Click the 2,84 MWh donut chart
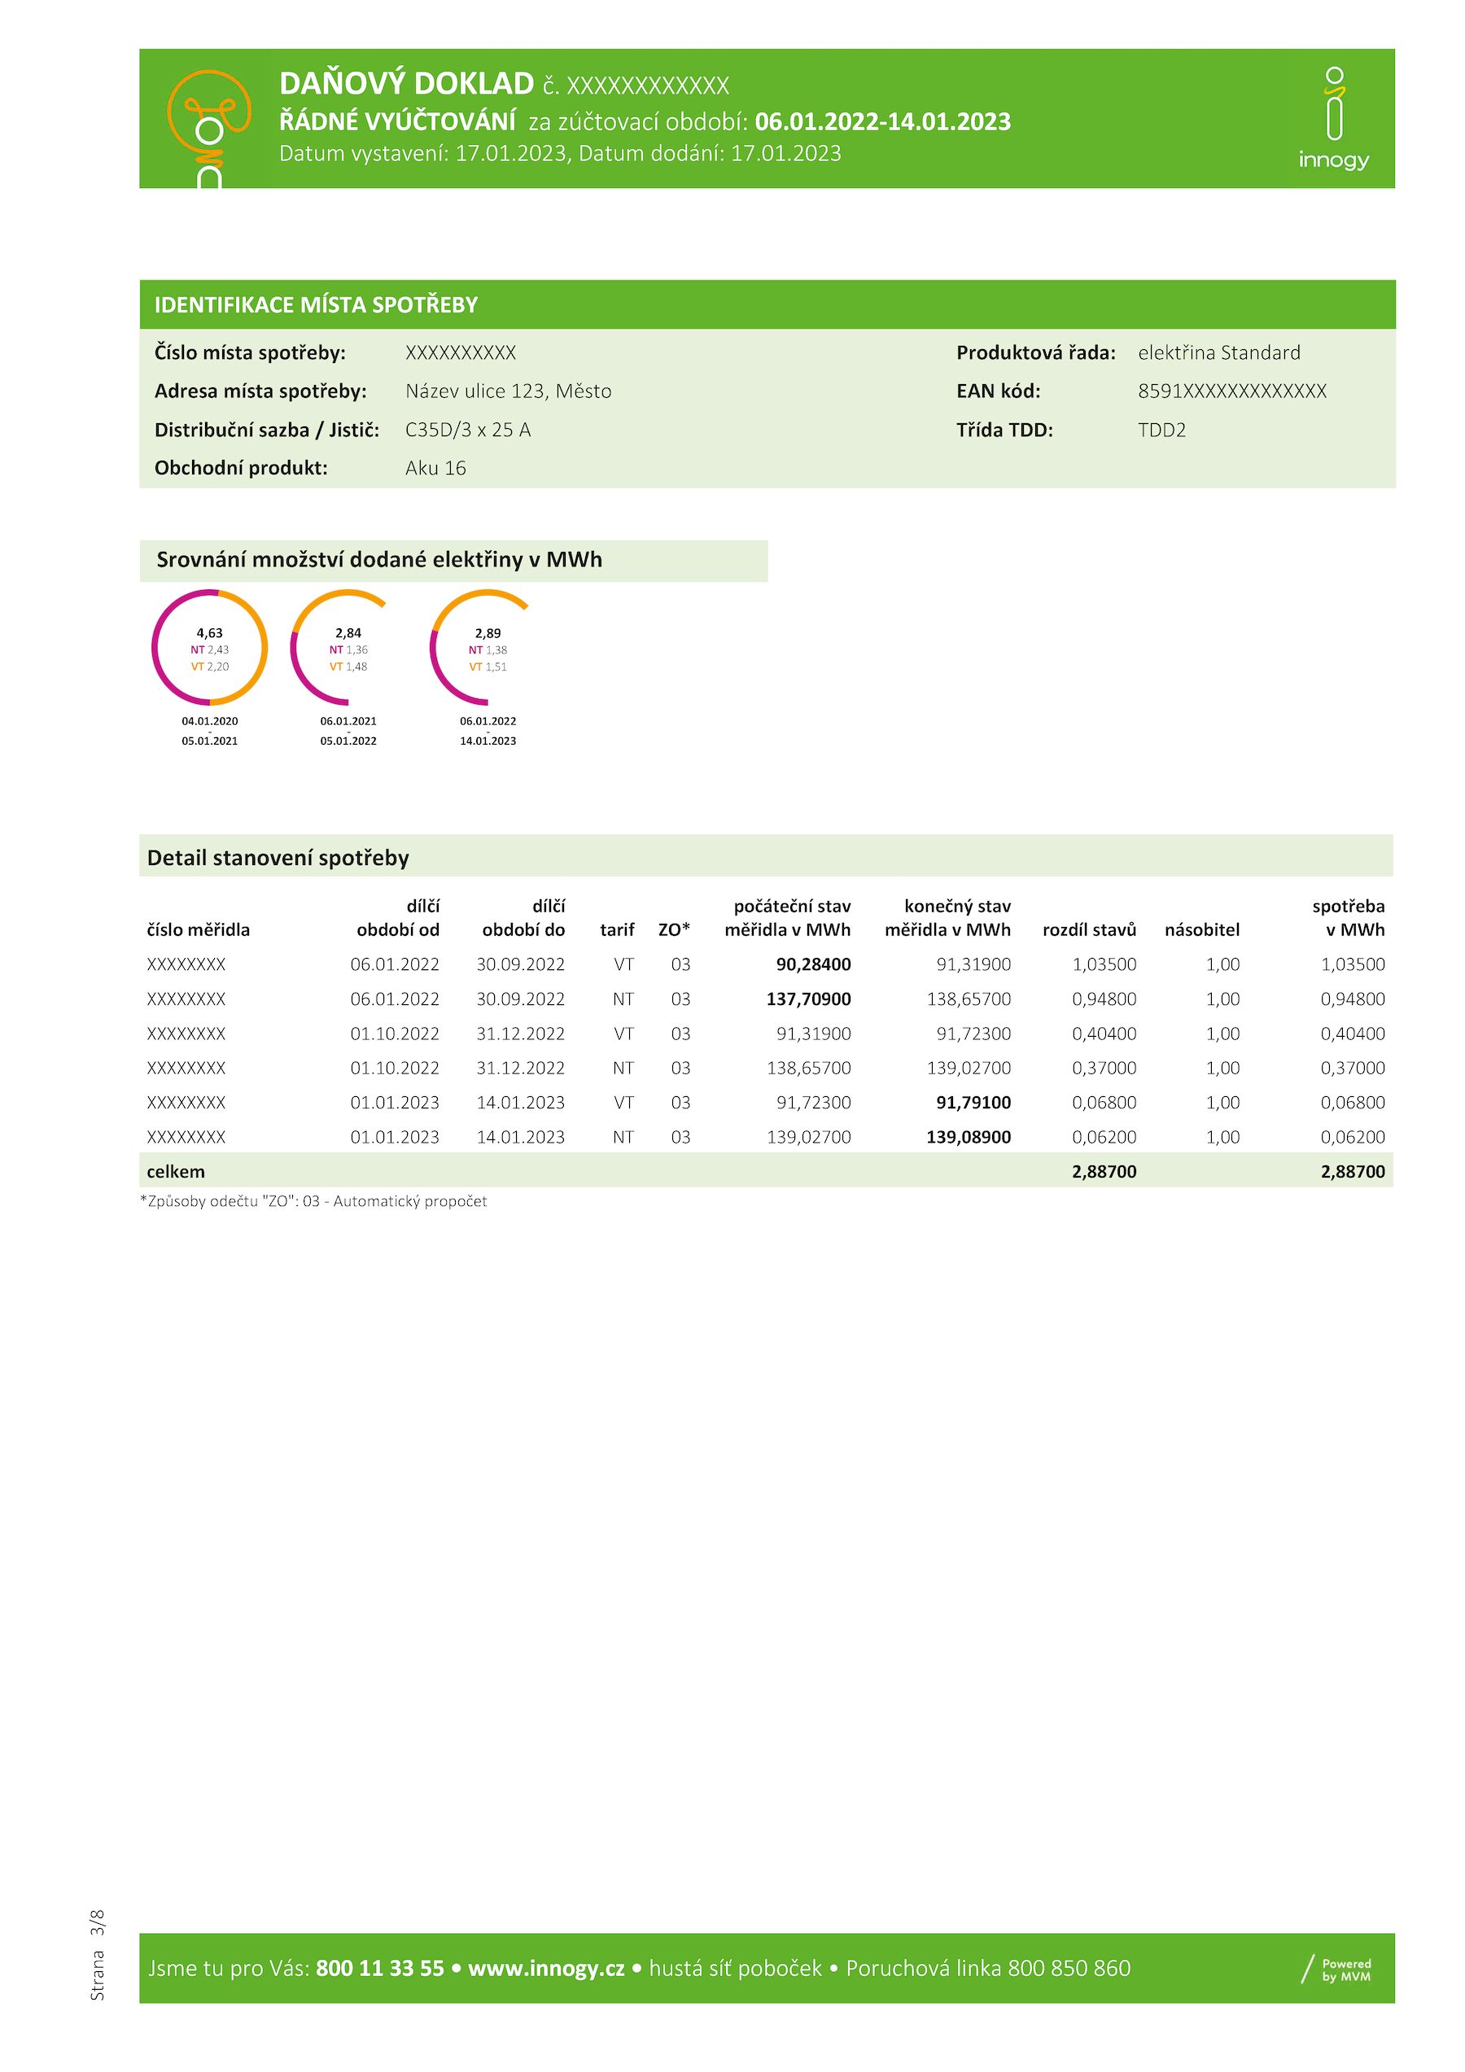The image size is (1465, 2072). tap(348, 648)
